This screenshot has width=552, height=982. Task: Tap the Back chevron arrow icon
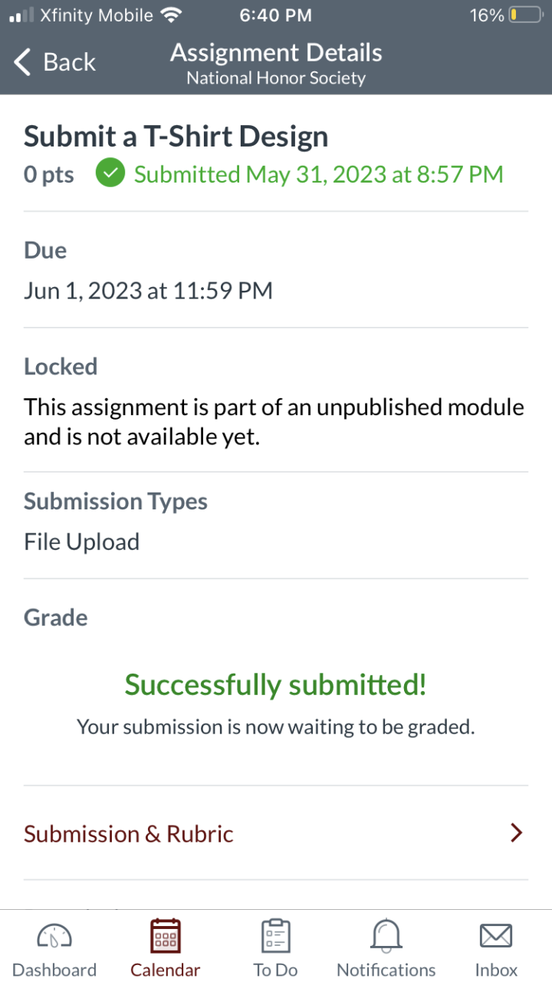coord(23,62)
